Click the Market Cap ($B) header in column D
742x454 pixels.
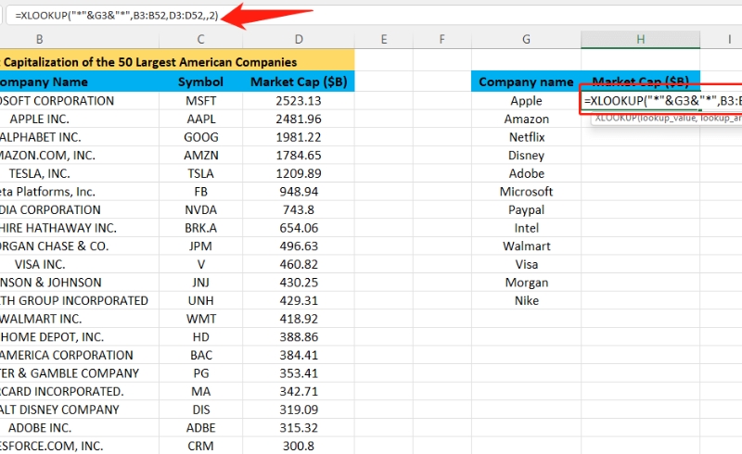[x=299, y=82]
